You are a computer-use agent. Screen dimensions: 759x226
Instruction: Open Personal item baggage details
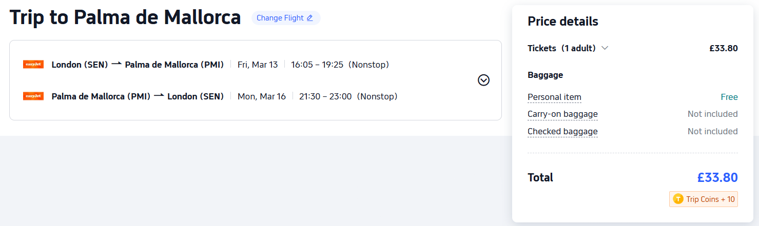(x=554, y=97)
